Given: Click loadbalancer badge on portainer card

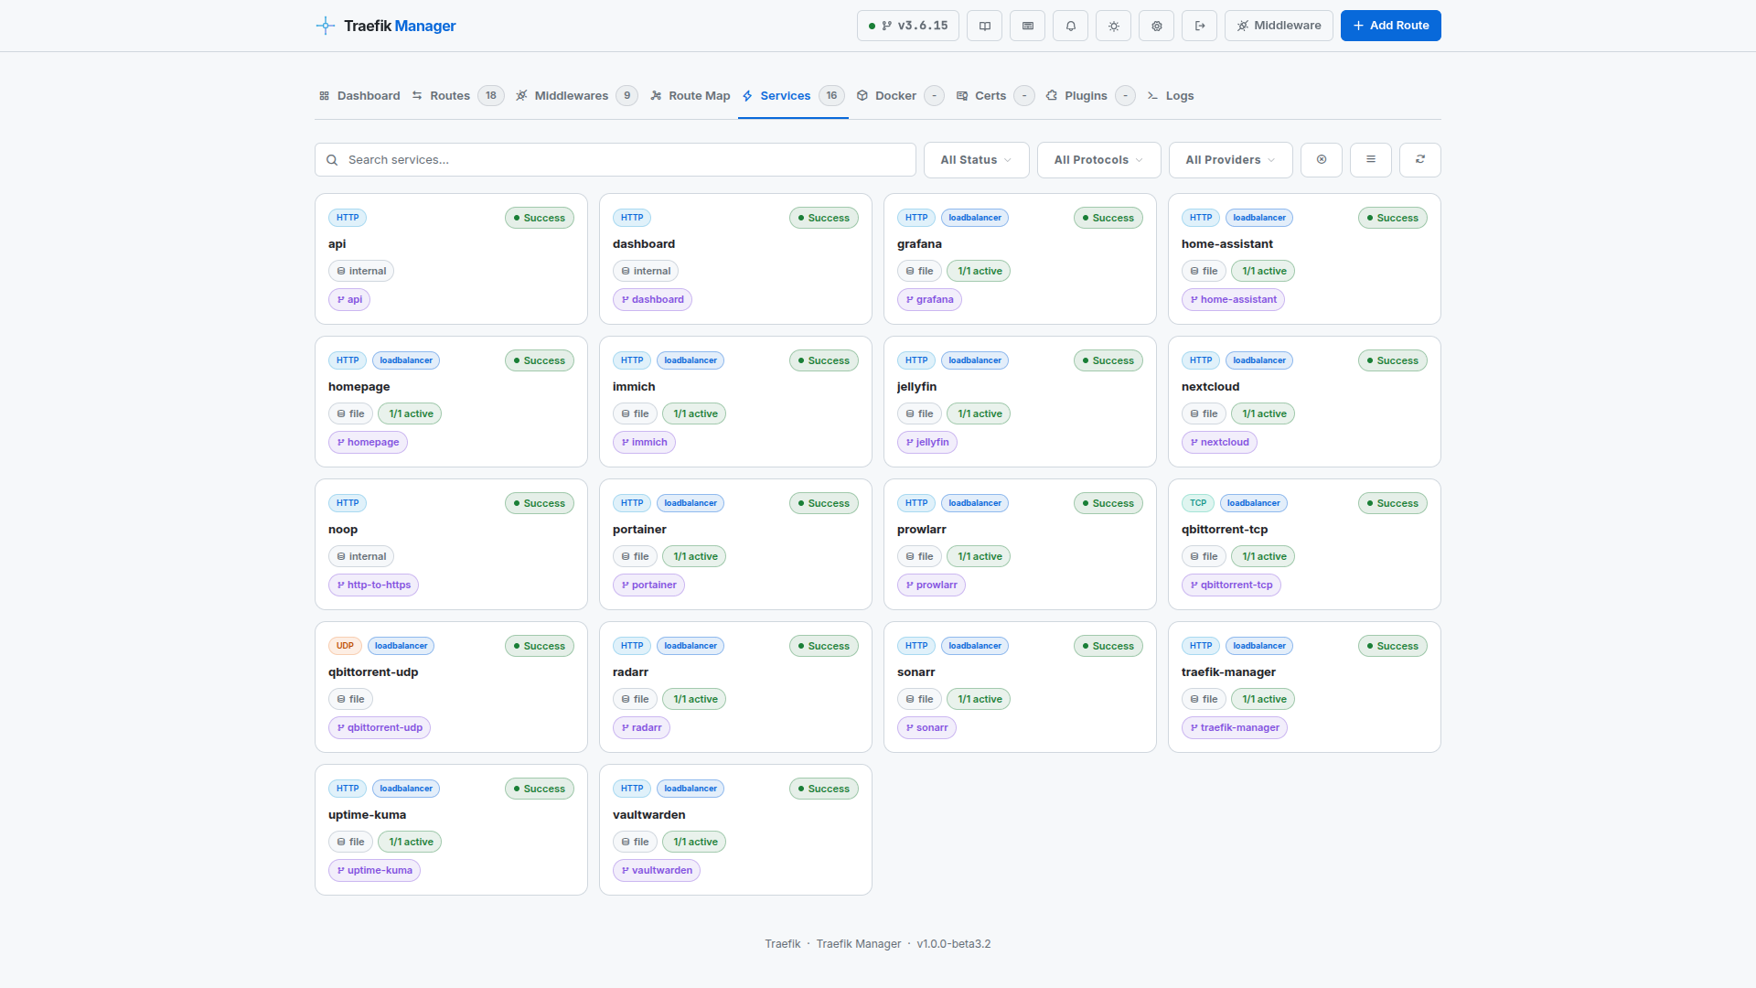Looking at the screenshot, I should pos(691,503).
